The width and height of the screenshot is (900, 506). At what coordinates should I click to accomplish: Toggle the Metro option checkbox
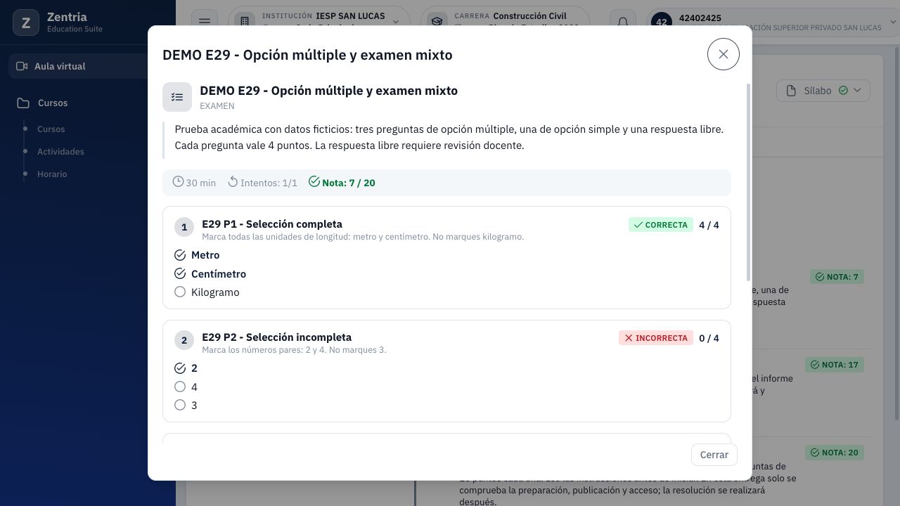[180, 255]
